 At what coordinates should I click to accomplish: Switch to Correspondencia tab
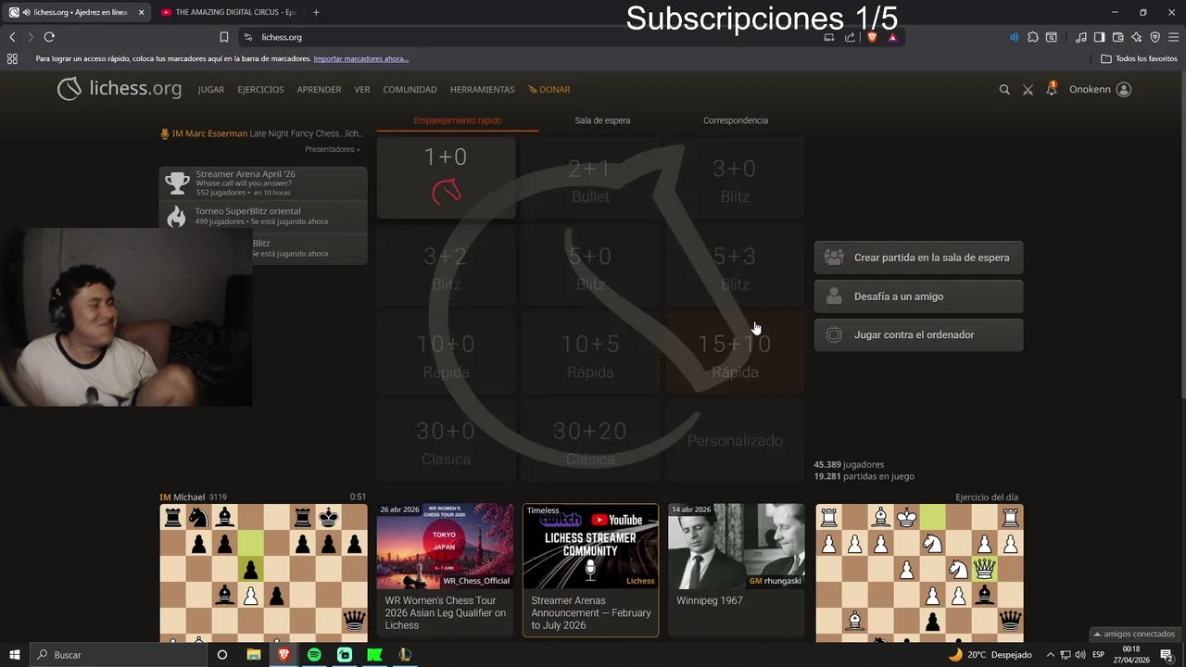(x=735, y=120)
